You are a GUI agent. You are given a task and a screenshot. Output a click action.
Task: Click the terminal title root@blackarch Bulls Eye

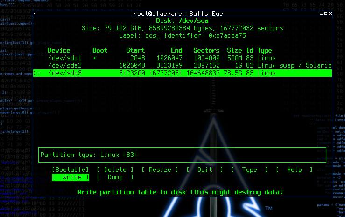(178, 14)
